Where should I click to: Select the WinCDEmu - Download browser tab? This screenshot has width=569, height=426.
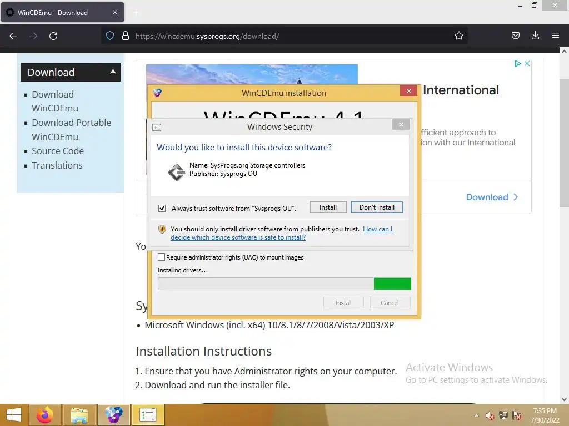click(x=62, y=12)
